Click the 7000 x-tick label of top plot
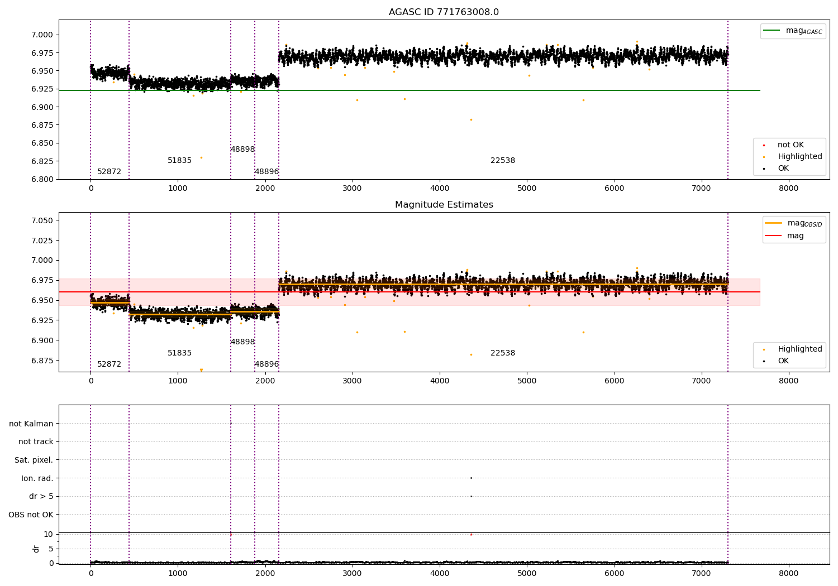Viewport: 838px width, 586px height. (x=702, y=189)
